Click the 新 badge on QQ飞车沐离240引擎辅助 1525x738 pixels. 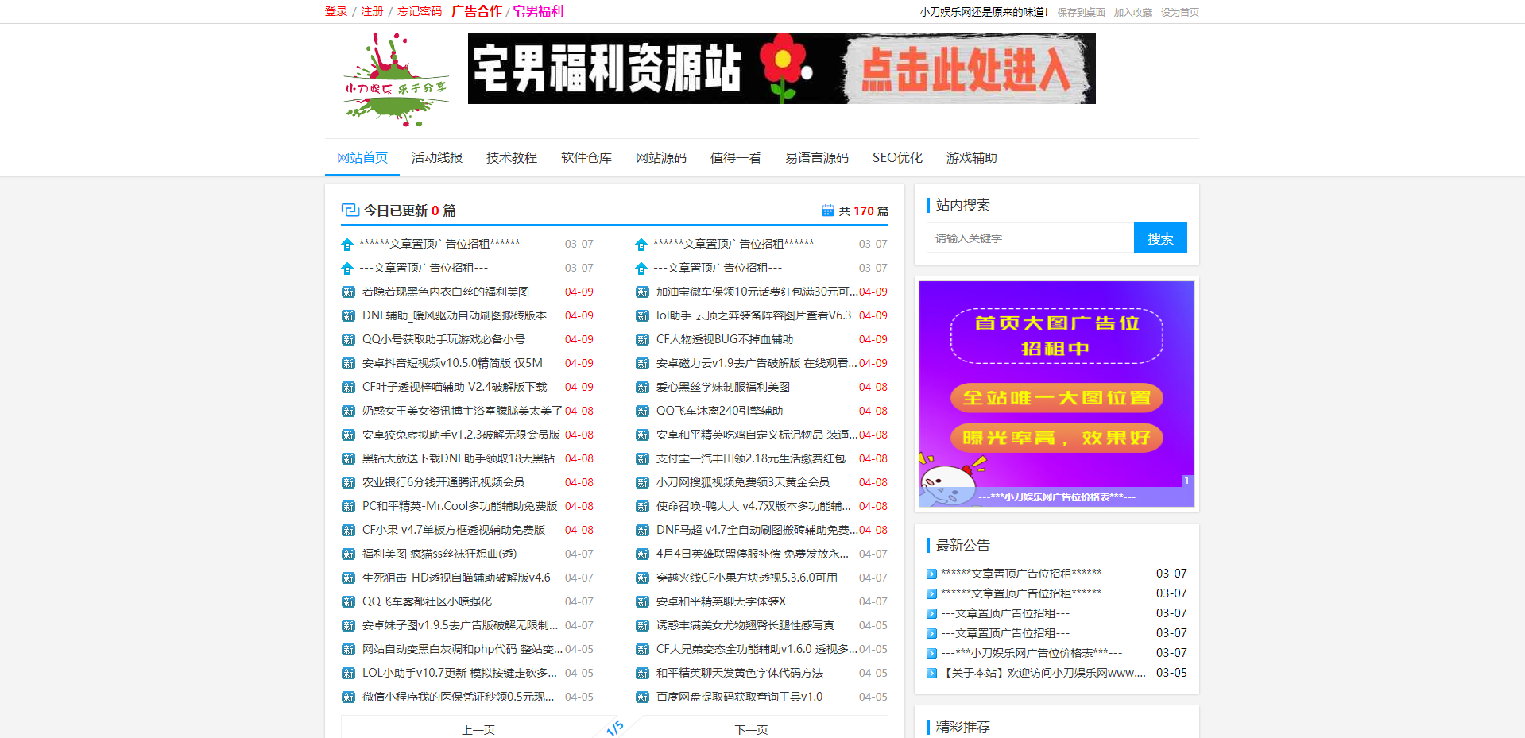click(643, 411)
